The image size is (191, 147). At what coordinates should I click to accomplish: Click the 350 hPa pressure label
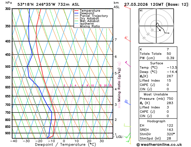point(9,26)
